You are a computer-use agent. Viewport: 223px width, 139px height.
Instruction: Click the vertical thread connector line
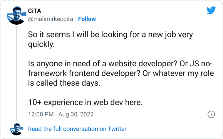coord(17,73)
